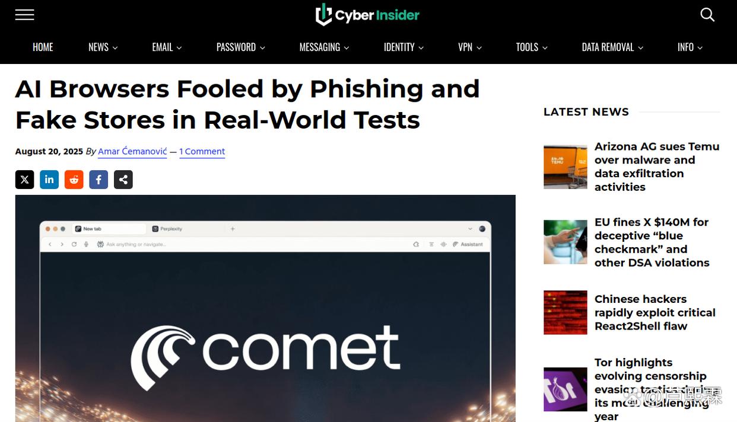The image size is (737, 422).
Task: Click the Comet browser hero image
Action: (x=265, y=308)
